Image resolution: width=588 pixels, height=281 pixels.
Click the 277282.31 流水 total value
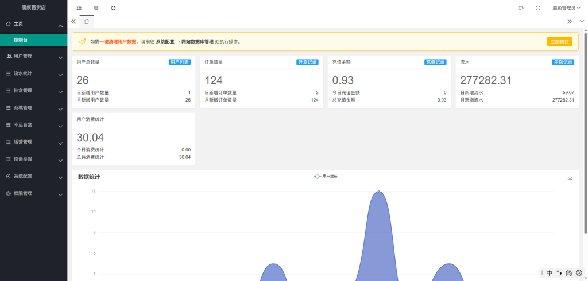486,80
